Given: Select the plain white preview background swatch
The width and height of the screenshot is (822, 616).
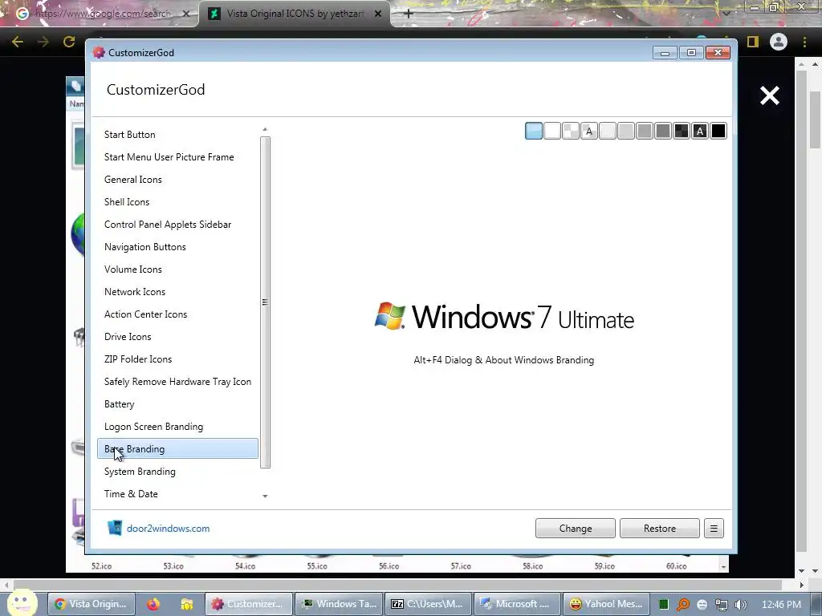Looking at the screenshot, I should (x=552, y=131).
